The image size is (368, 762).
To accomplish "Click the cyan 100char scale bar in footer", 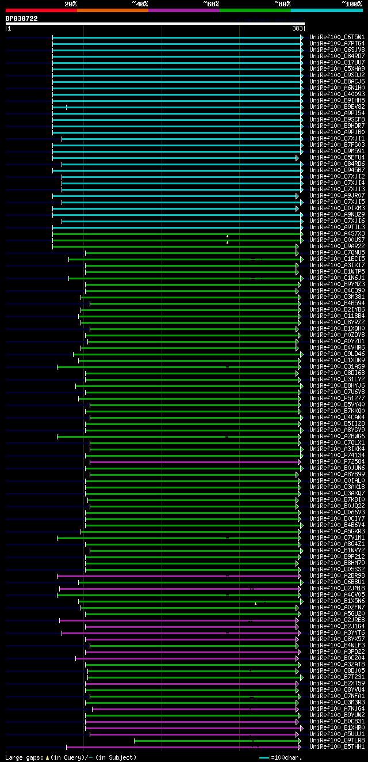I will 264,757.
